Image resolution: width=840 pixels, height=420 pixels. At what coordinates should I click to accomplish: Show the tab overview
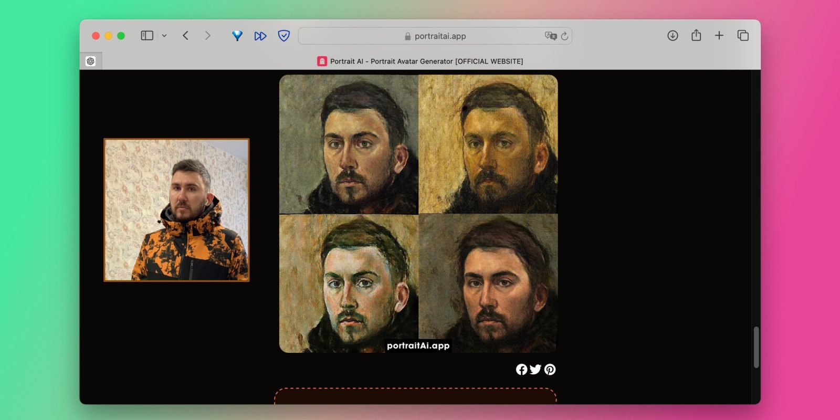[743, 36]
